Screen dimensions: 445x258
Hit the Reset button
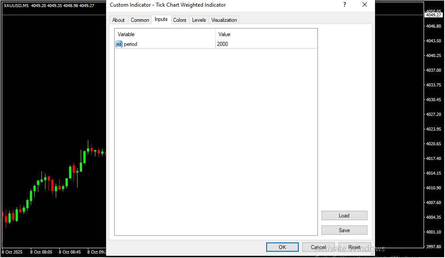tap(354, 247)
